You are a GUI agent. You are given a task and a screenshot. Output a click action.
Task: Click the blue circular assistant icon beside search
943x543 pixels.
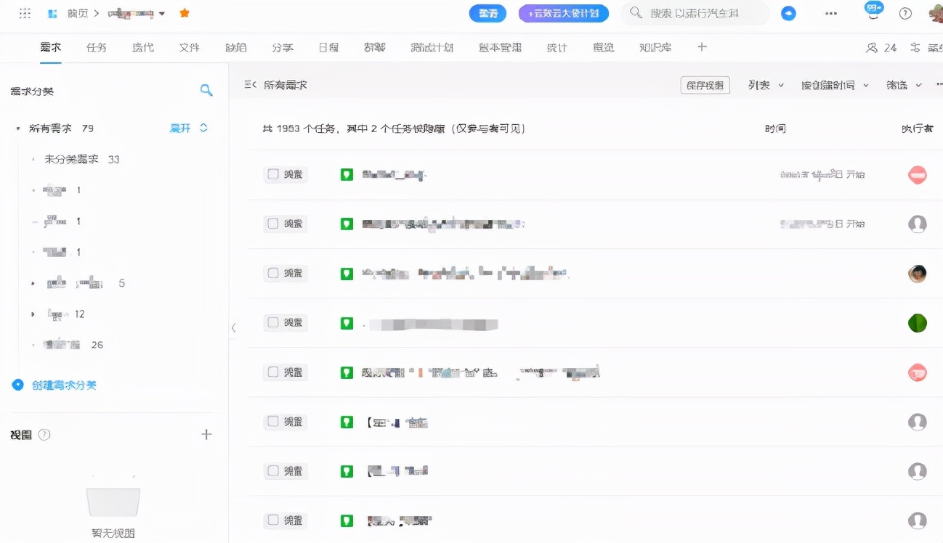click(x=788, y=12)
